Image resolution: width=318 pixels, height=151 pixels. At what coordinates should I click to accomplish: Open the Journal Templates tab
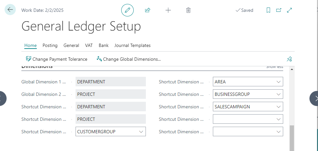[132, 45]
